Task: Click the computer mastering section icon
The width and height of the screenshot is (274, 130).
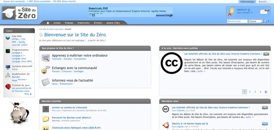Action: click(46, 58)
